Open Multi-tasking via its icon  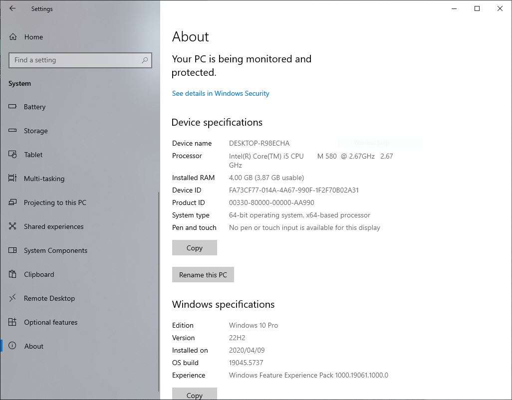(x=13, y=179)
